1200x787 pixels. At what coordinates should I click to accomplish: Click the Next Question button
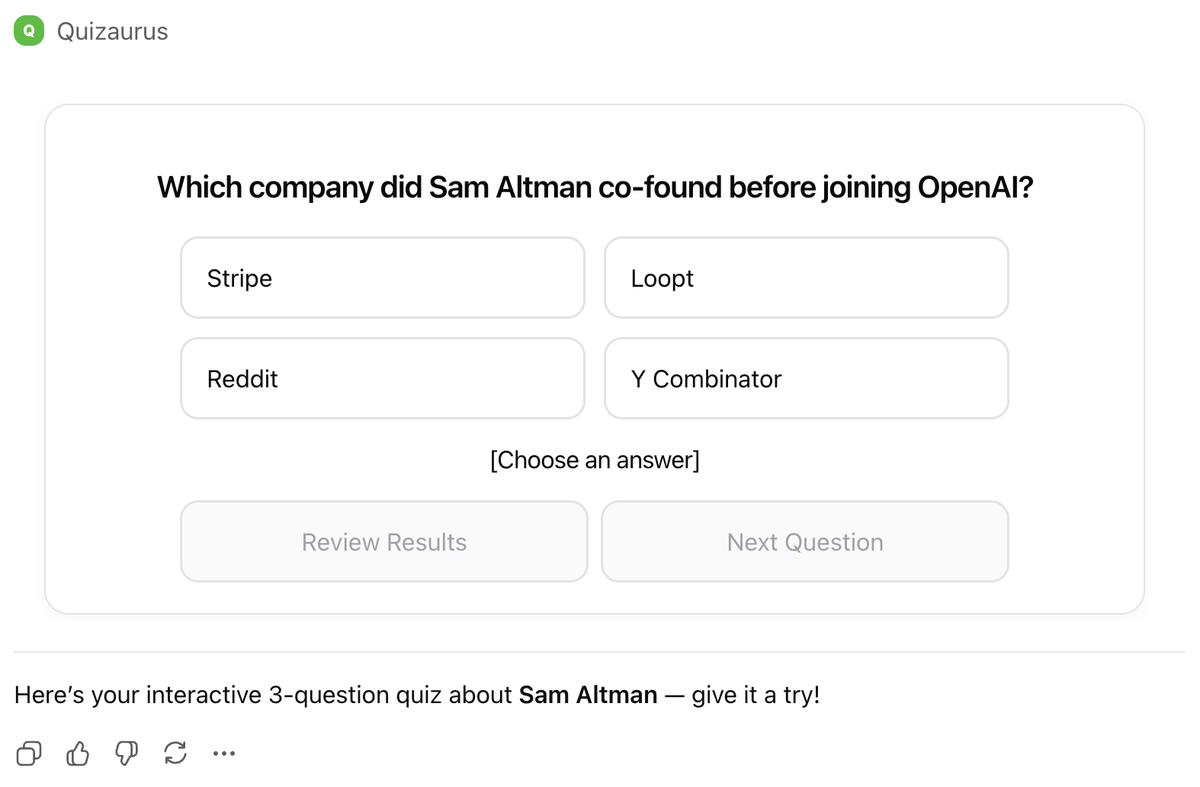[804, 541]
